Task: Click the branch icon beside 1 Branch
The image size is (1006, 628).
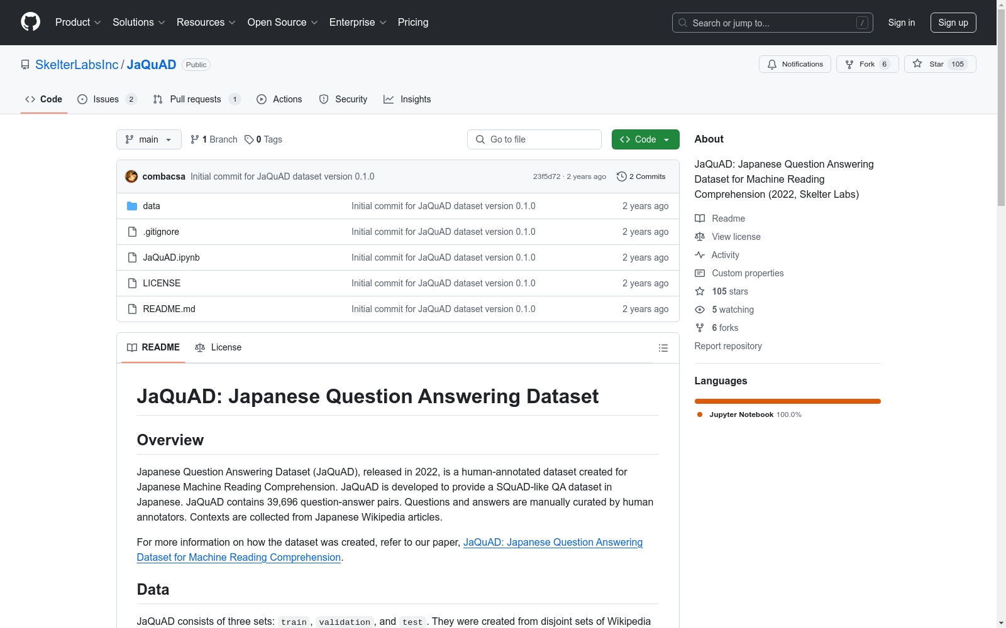Action: [195, 139]
